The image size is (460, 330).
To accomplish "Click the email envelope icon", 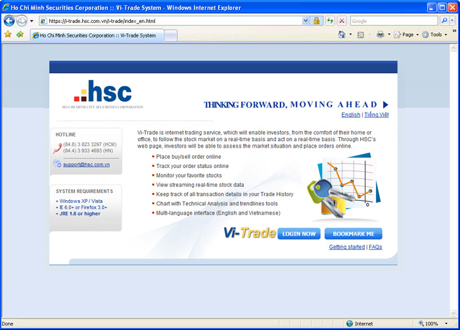I will [x=57, y=163].
